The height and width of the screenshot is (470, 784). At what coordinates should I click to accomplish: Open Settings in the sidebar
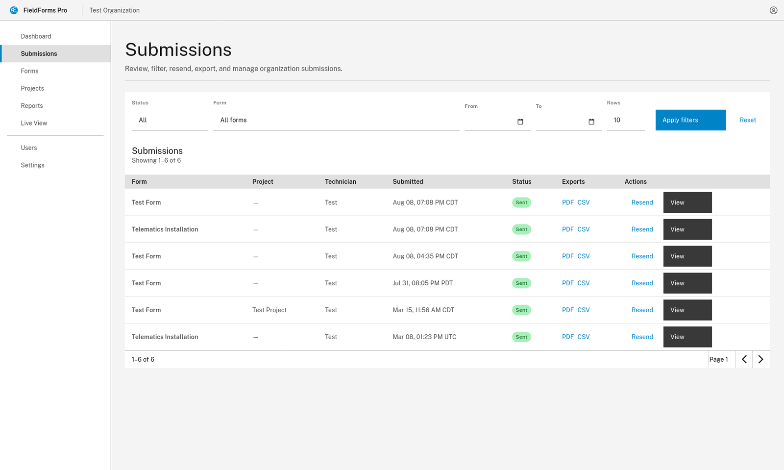point(55,165)
